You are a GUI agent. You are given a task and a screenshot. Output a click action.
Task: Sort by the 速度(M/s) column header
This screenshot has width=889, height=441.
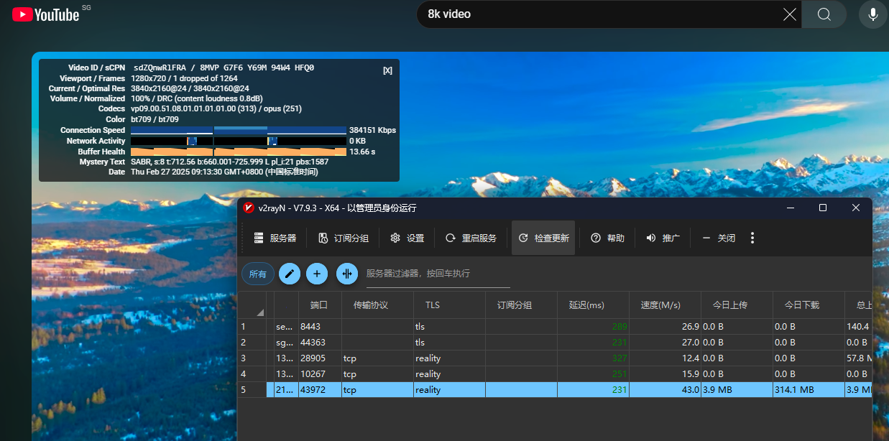pyautogui.click(x=665, y=305)
